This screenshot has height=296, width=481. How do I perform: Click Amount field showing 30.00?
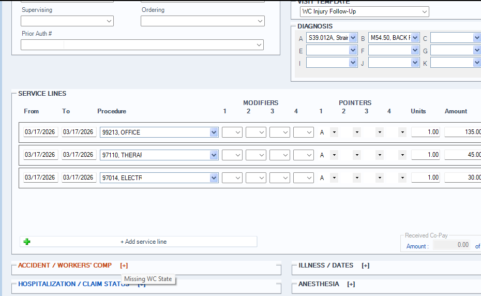click(462, 177)
